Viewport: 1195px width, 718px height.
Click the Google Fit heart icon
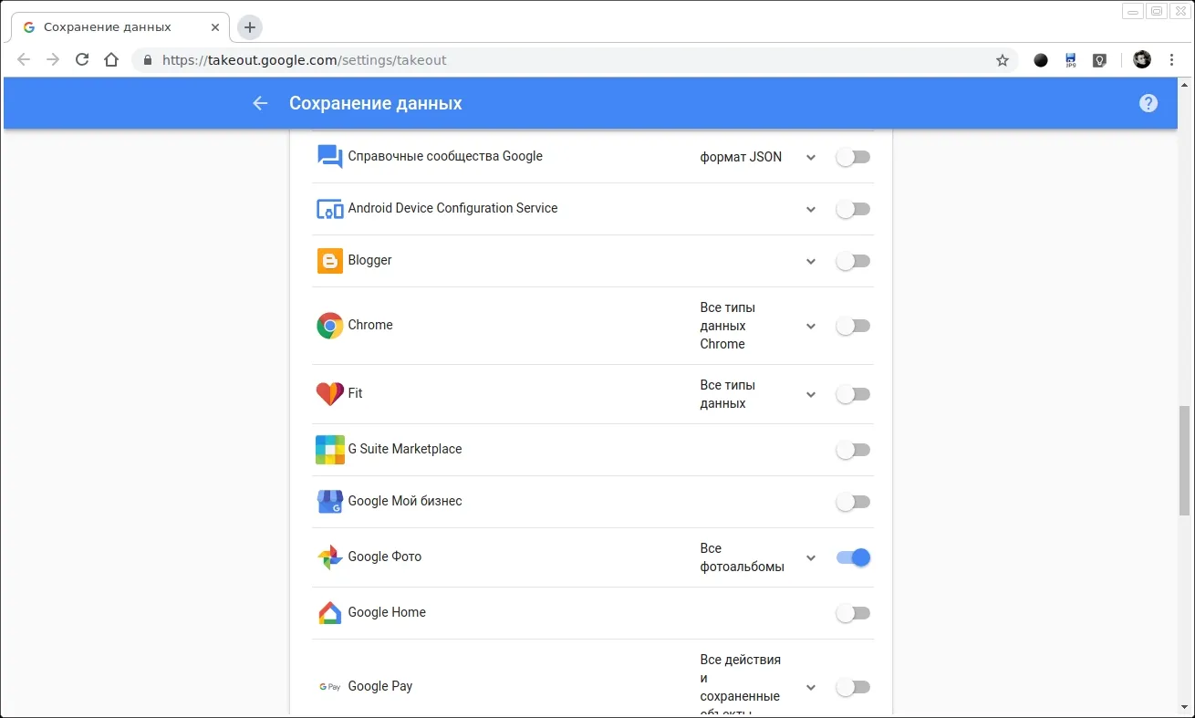[x=329, y=394]
